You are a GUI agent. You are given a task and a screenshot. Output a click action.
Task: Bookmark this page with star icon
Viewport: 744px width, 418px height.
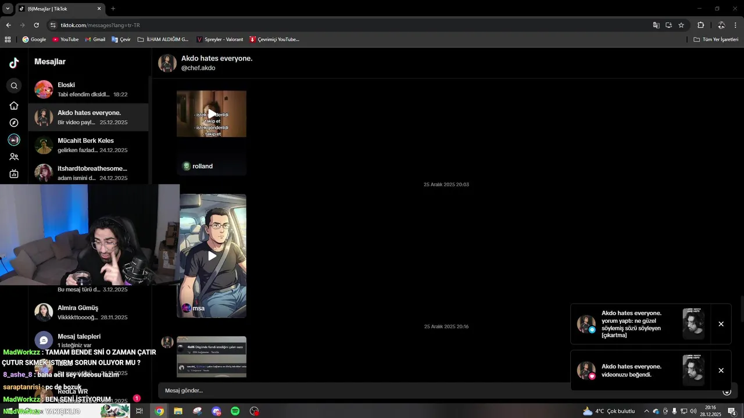click(x=681, y=25)
